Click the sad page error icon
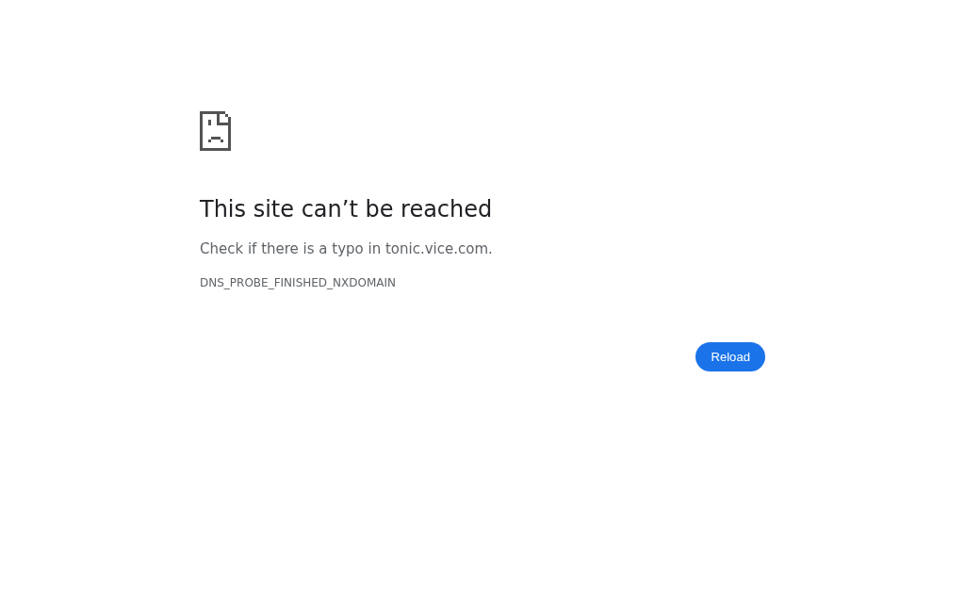Viewport: 965px width, 593px height. pyautogui.click(x=216, y=130)
